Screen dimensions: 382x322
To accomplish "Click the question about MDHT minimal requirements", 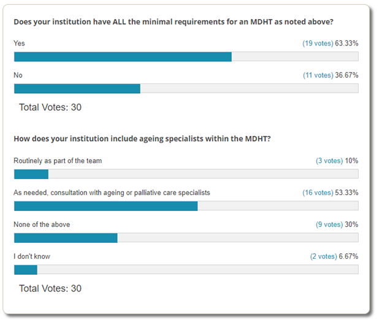I will pos(174,21).
